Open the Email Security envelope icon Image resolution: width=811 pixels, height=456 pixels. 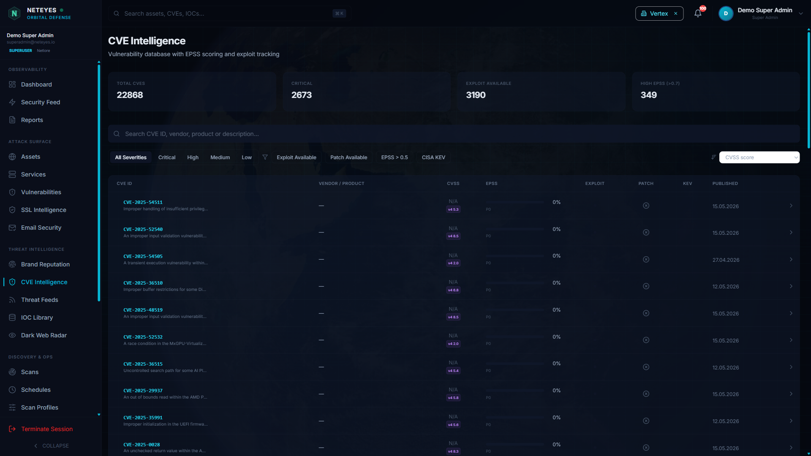click(x=12, y=228)
